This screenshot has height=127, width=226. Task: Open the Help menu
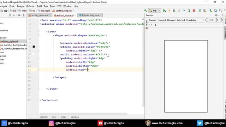click(76, 6)
